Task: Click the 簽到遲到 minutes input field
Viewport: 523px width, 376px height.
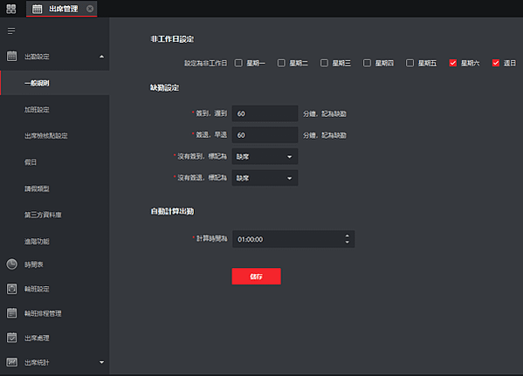Action: click(x=265, y=113)
